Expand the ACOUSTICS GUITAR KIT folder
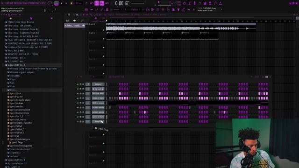 tap(23, 54)
